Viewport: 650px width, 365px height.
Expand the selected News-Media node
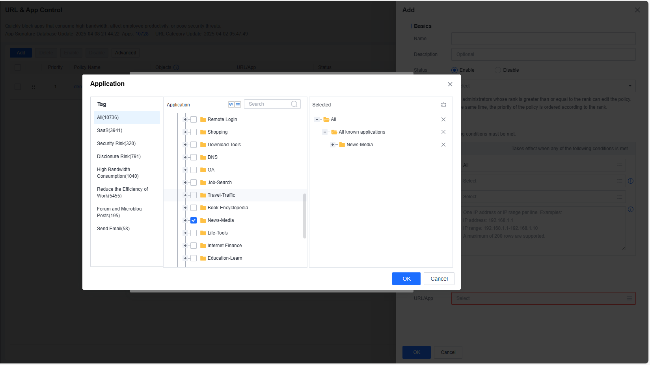click(x=333, y=145)
